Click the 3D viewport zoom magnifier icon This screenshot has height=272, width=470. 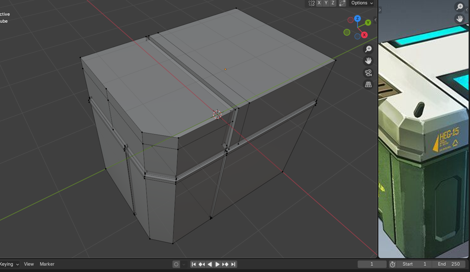[x=368, y=49]
